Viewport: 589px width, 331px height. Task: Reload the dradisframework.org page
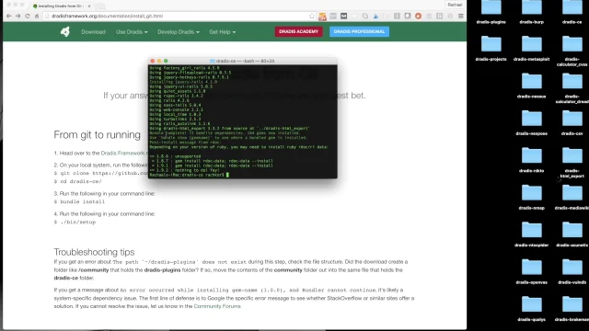pos(27,17)
